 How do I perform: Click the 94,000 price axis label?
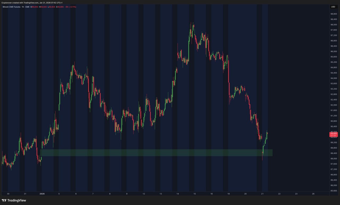333,78
